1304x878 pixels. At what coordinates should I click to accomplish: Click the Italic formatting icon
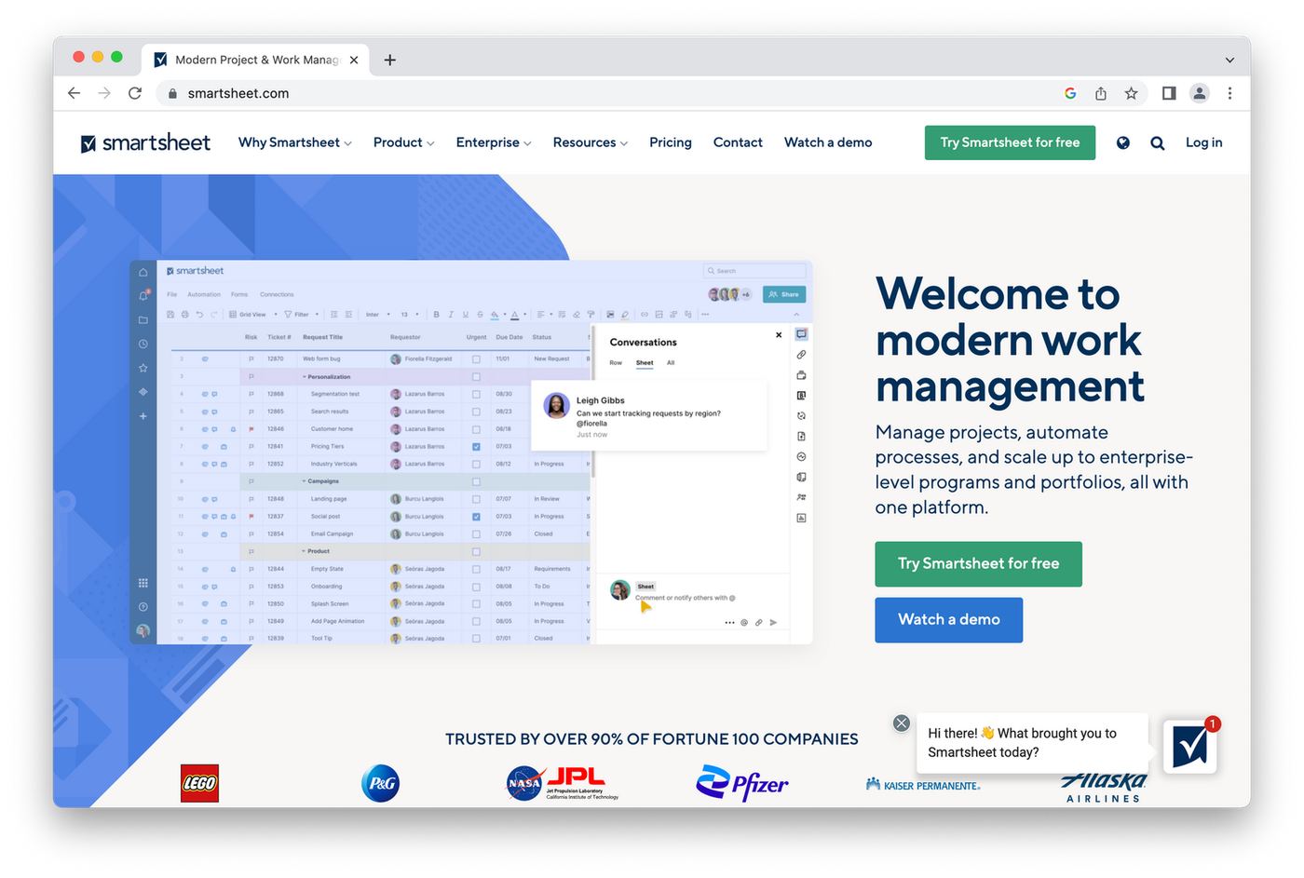[451, 315]
